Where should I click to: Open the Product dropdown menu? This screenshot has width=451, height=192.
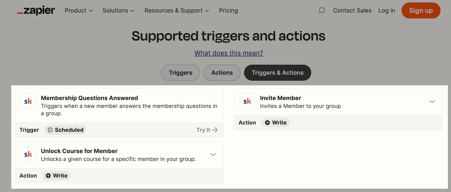tap(78, 11)
